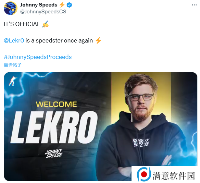200x183 pixels.
Task: Open the welcome LEKRO image
Action: [101, 126]
